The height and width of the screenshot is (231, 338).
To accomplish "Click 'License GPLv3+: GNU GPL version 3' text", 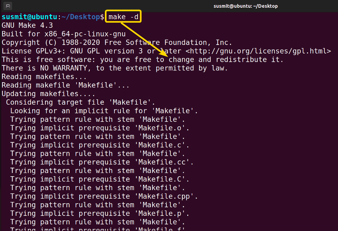I will 72,51.
